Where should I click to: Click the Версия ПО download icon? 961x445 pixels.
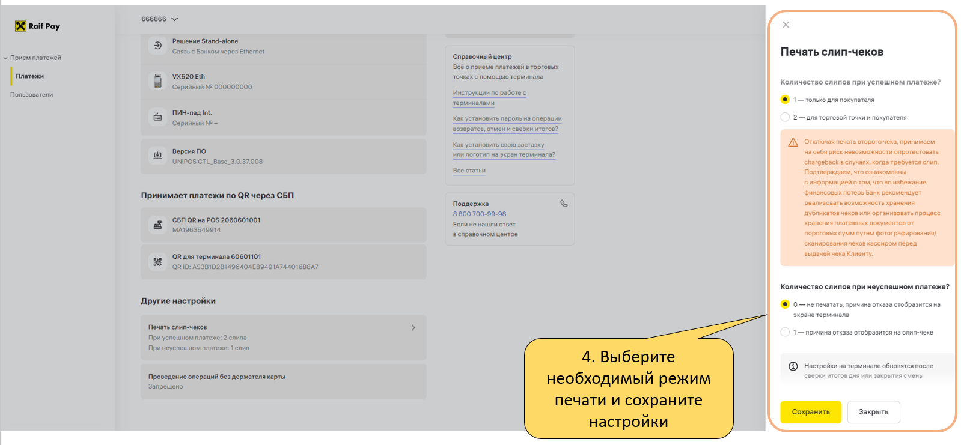coord(157,156)
